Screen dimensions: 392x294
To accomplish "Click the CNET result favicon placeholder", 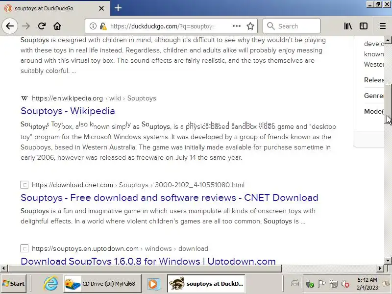I will pyautogui.click(x=24, y=185).
